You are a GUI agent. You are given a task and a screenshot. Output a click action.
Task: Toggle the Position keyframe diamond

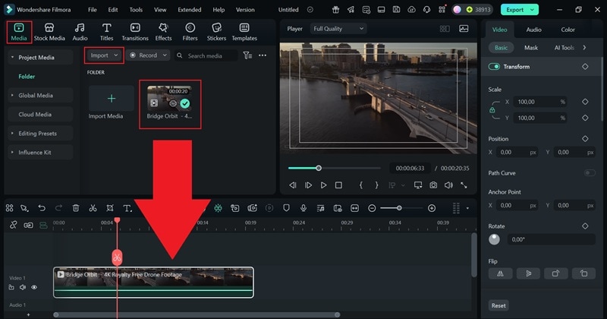point(585,138)
